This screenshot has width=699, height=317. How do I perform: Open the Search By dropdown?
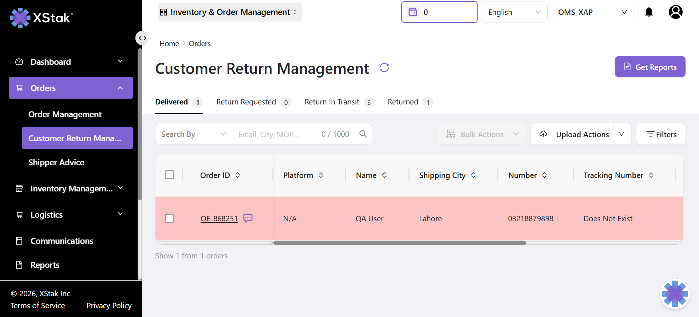coord(193,134)
